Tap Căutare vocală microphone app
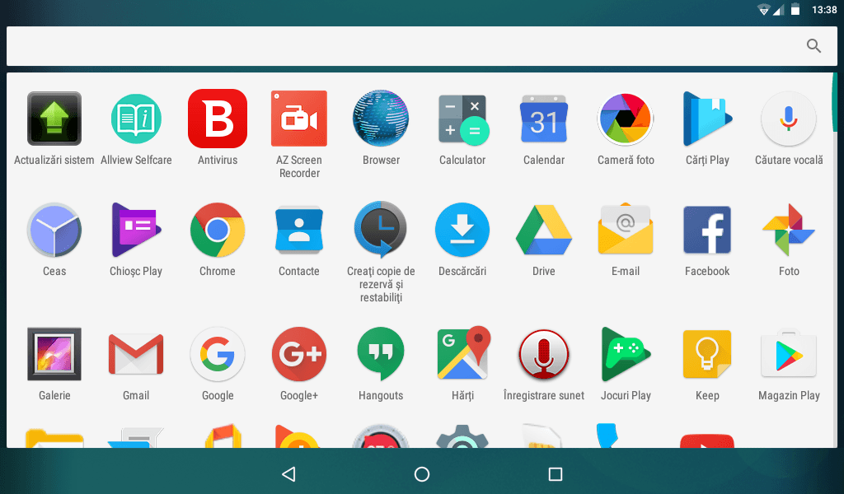844x494 pixels. click(789, 119)
